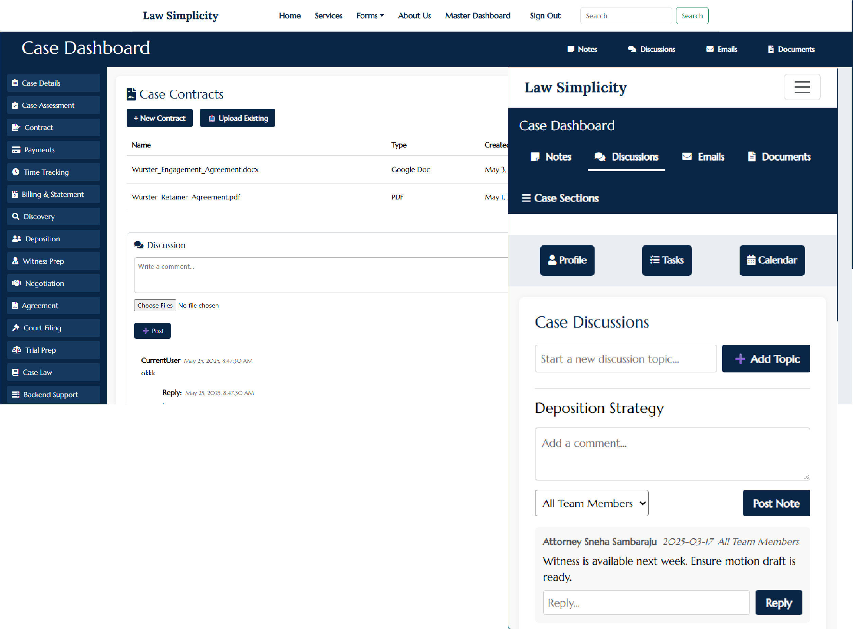Open the Profile panel button
Image resolution: width=853 pixels, height=629 pixels.
pos(567,260)
